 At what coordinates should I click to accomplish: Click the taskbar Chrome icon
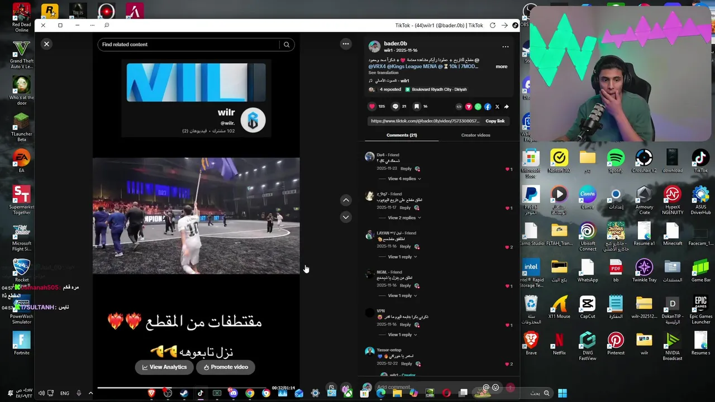click(250, 393)
